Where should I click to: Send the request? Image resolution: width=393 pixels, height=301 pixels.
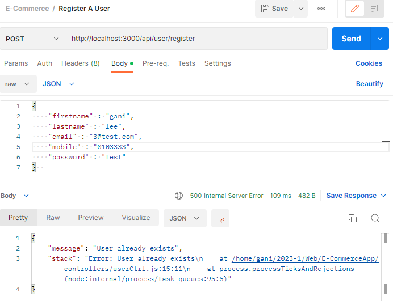coord(351,39)
